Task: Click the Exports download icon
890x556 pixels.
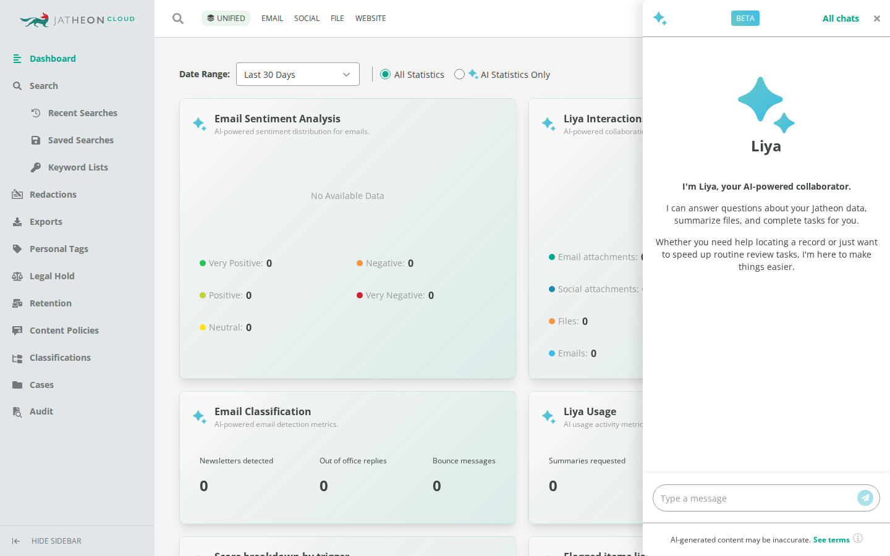Action: (x=17, y=222)
